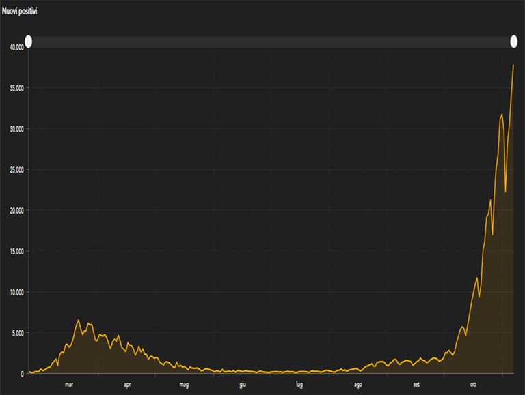This screenshot has height=395, width=525.
Task: Click the 'ago' month label
Action: point(358,385)
